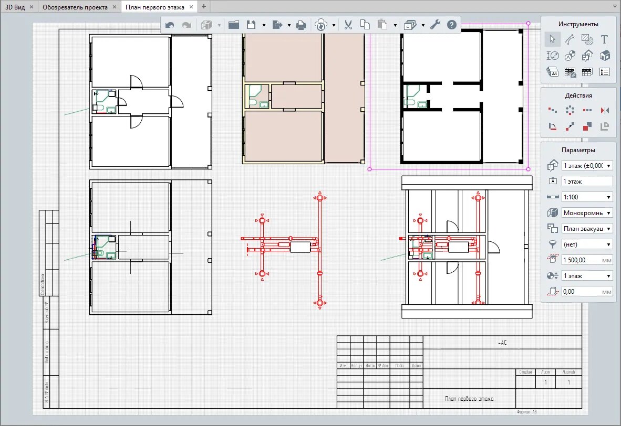
Task: Switch to the 3D Вид tab
Action: point(15,7)
